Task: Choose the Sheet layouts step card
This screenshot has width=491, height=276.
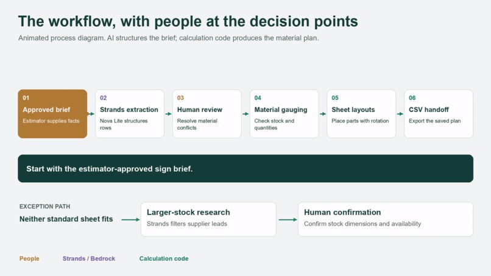Action: point(361,114)
